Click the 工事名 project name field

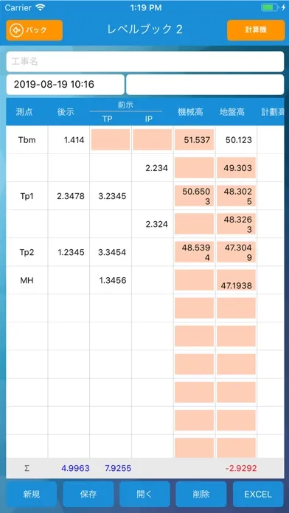coord(145,61)
